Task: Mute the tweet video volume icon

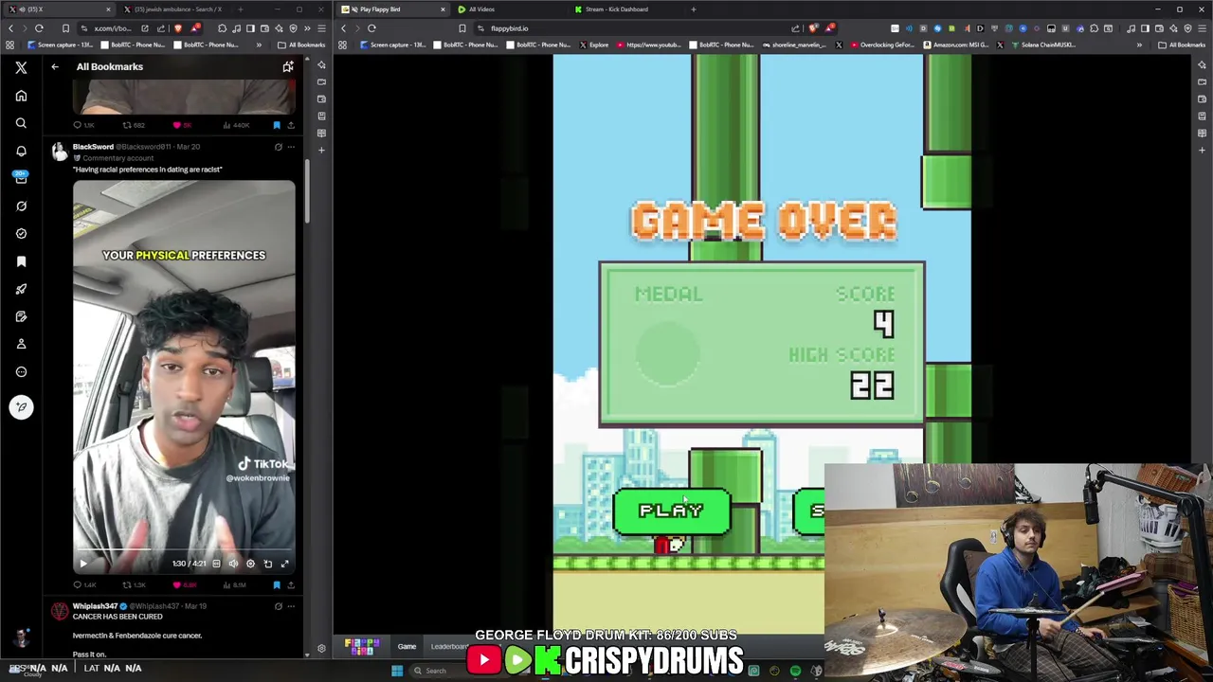Action: (233, 564)
